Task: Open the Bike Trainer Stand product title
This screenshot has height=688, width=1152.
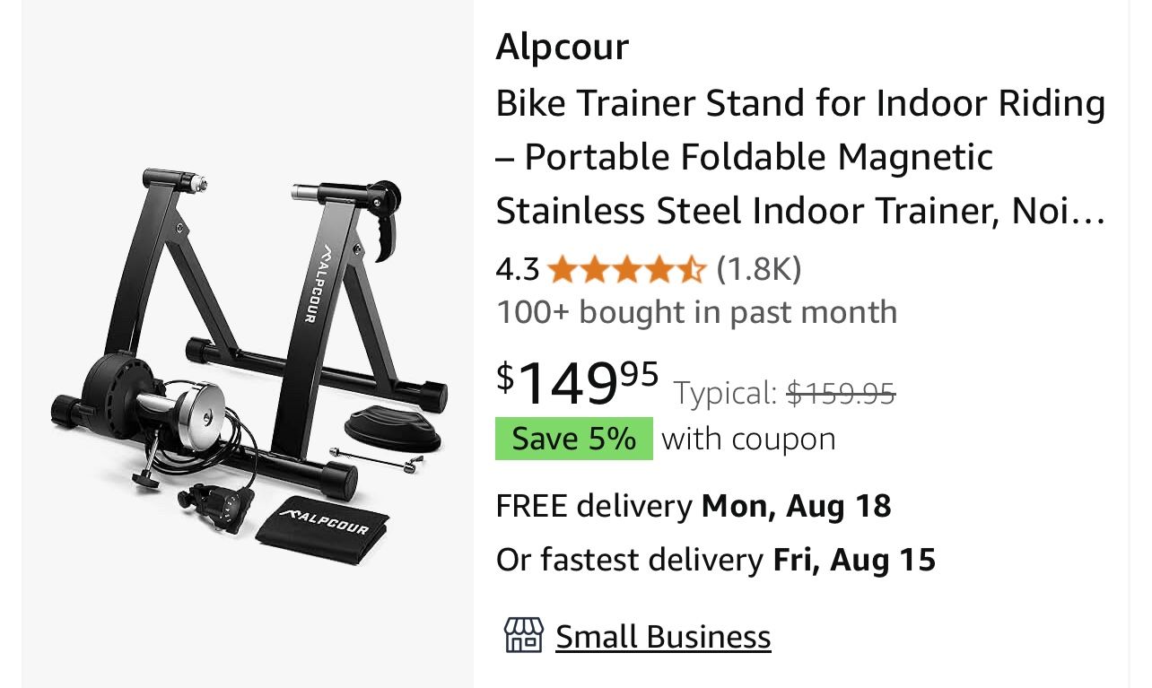Action: [800, 157]
